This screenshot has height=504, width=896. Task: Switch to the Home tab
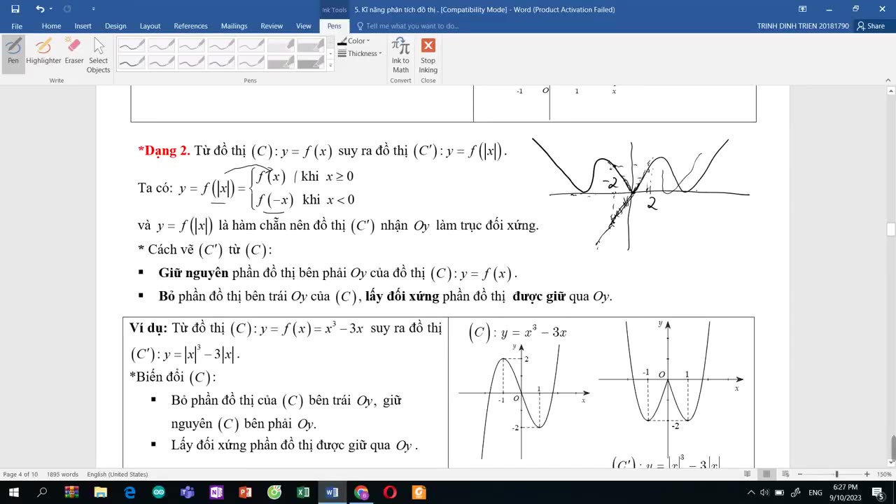pyautogui.click(x=51, y=26)
